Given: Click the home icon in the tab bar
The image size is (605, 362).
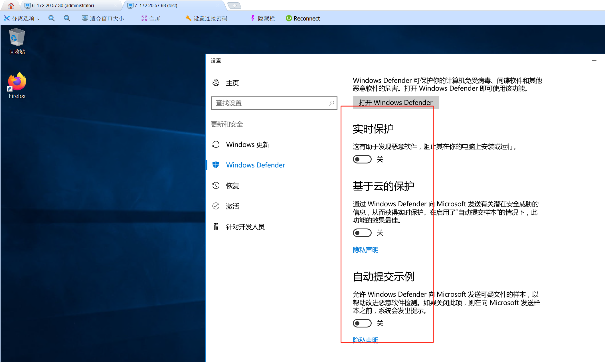Looking at the screenshot, I should [11, 5].
